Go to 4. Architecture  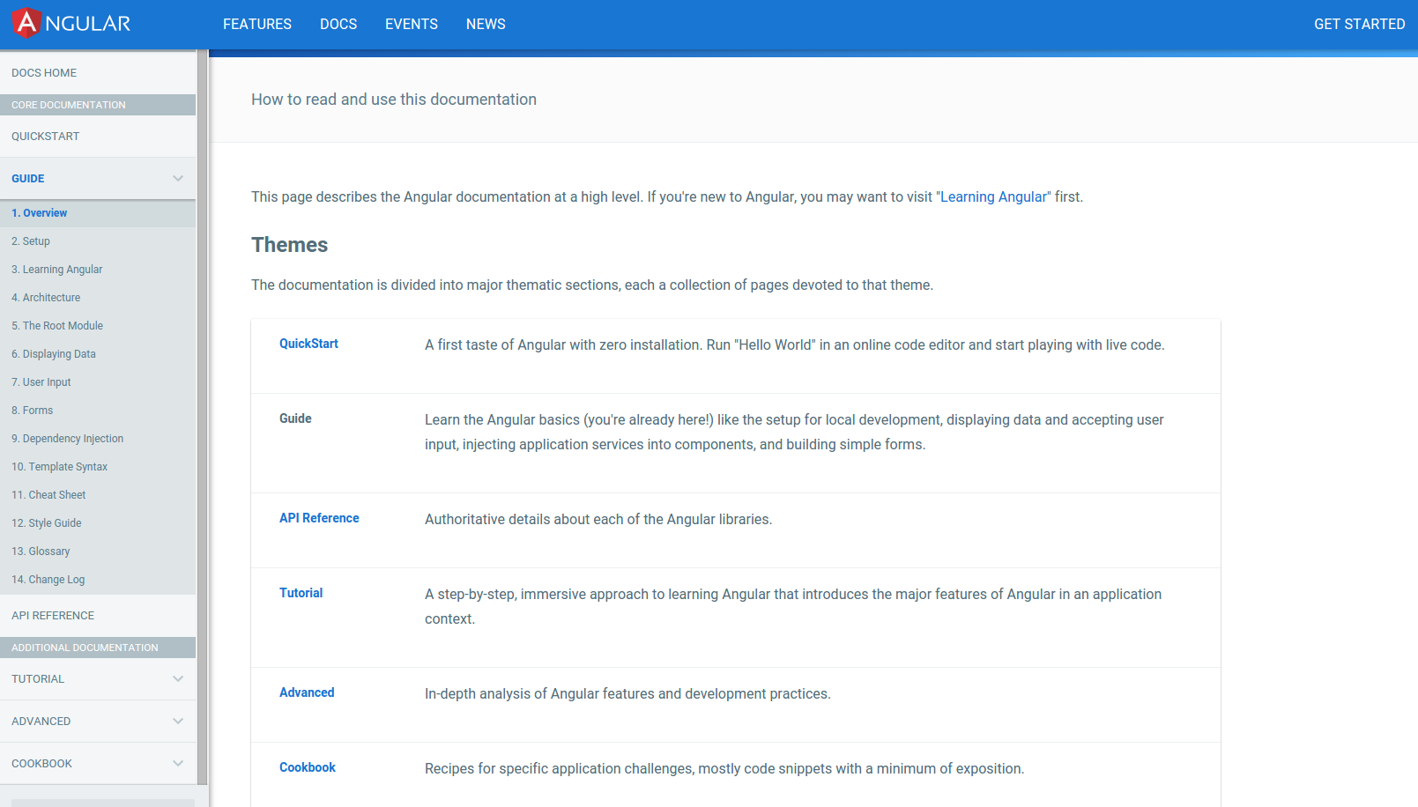click(98, 298)
